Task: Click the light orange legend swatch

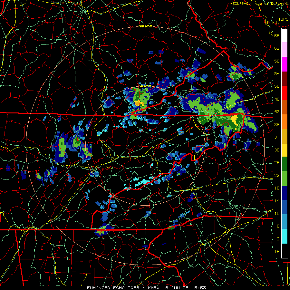Action: [x=285, y=122]
